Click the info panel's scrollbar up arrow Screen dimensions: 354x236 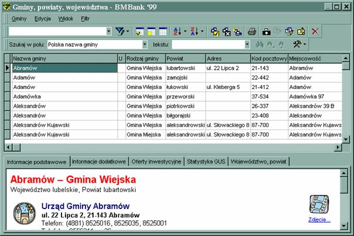click(344, 173)
